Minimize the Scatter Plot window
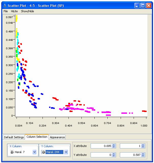154x163 pixels. coord(137,5)
